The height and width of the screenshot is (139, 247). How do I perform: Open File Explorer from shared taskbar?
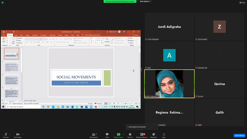pos(58,107)
